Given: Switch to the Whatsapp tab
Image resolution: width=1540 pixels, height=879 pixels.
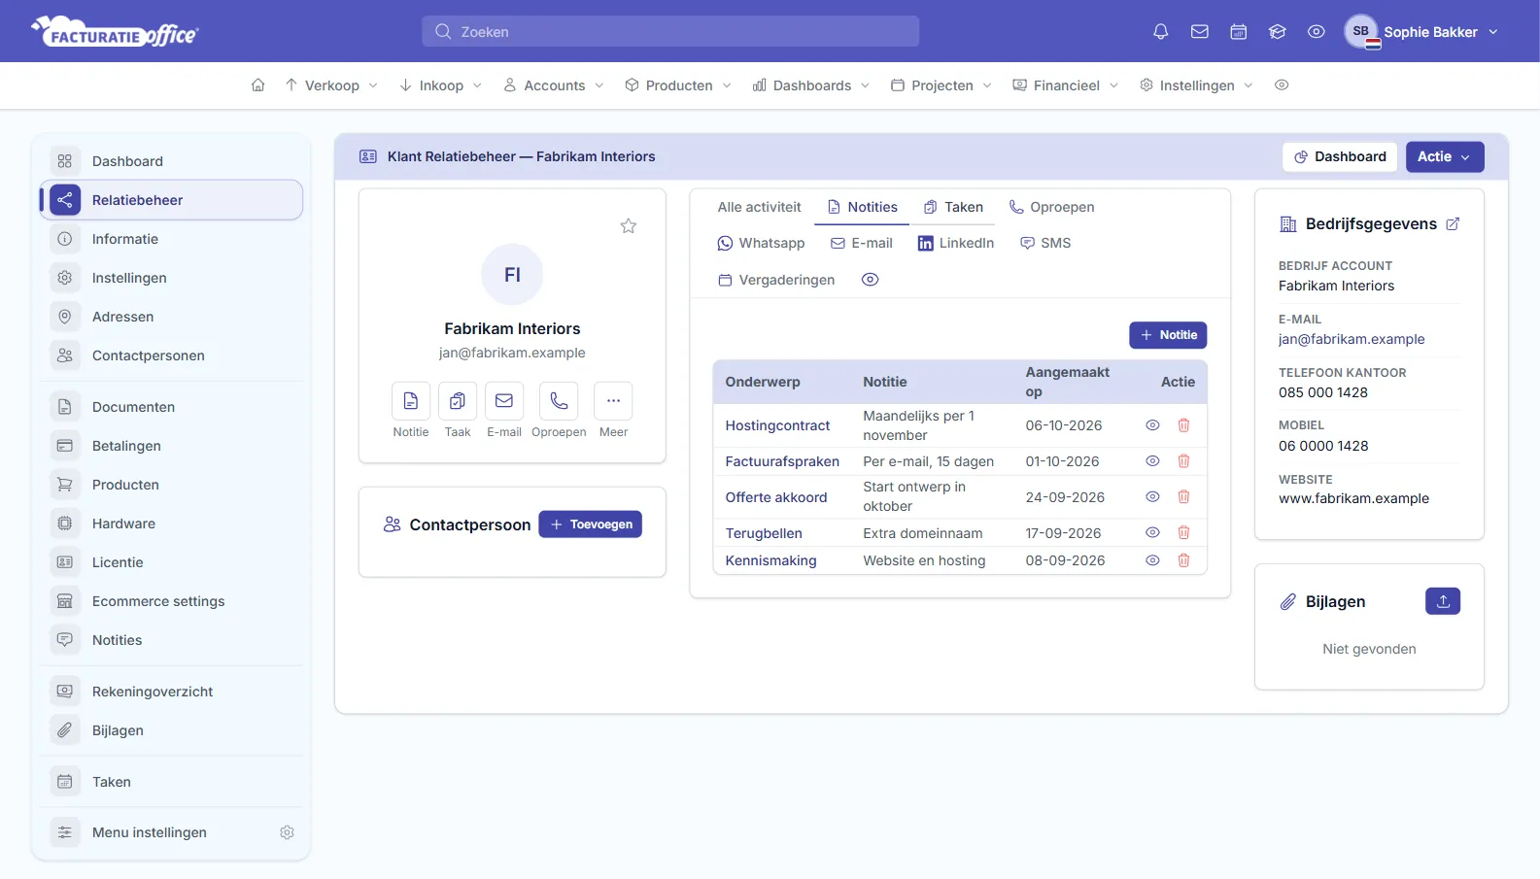Looking at the screenshot, I should tap(761, 243).
